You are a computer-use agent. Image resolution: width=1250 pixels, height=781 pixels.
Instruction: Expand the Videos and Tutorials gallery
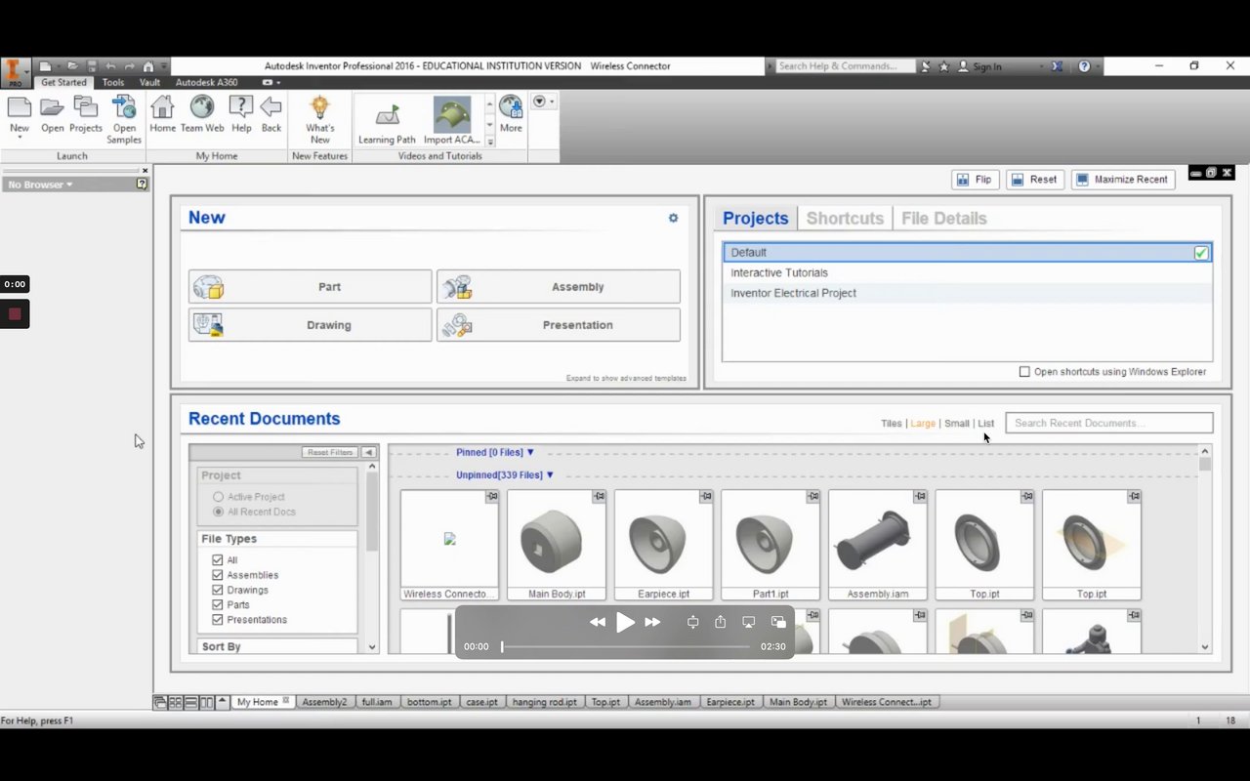(490, 142)
